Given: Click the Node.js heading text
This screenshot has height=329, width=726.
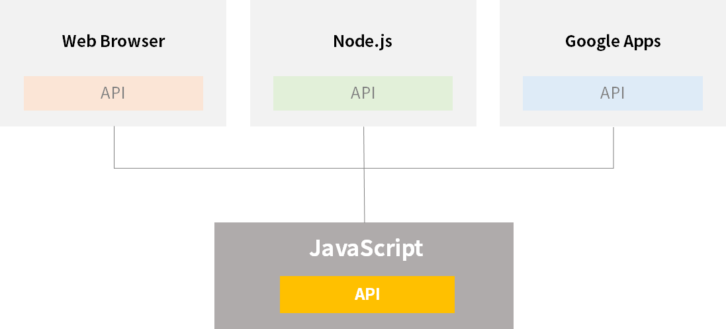Looking at the screenshot, I should [x=363, y=42].
